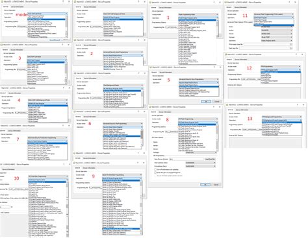
Task: Click the operation list scrollbar in SPI Flash Programming window
Action: (x=217, y=137)
